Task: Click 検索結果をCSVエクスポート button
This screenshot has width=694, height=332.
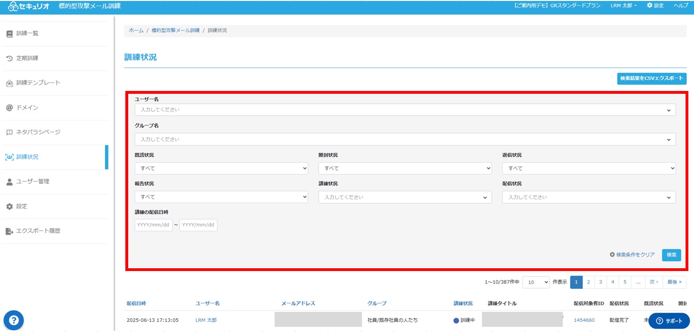Action: coord(652,78)
